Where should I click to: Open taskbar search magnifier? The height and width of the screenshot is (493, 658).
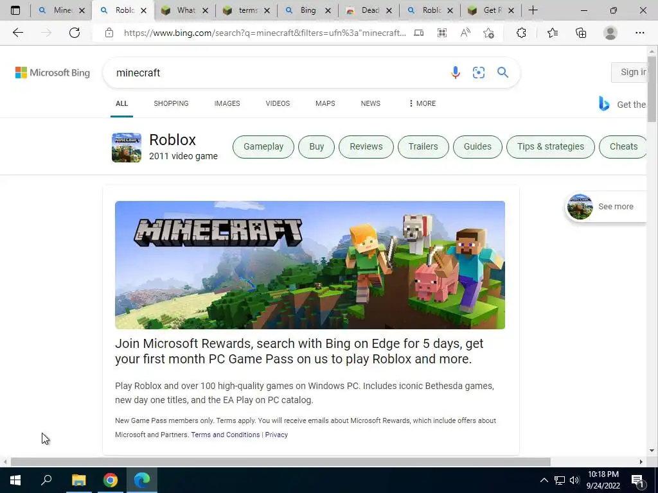pos(46,480)
